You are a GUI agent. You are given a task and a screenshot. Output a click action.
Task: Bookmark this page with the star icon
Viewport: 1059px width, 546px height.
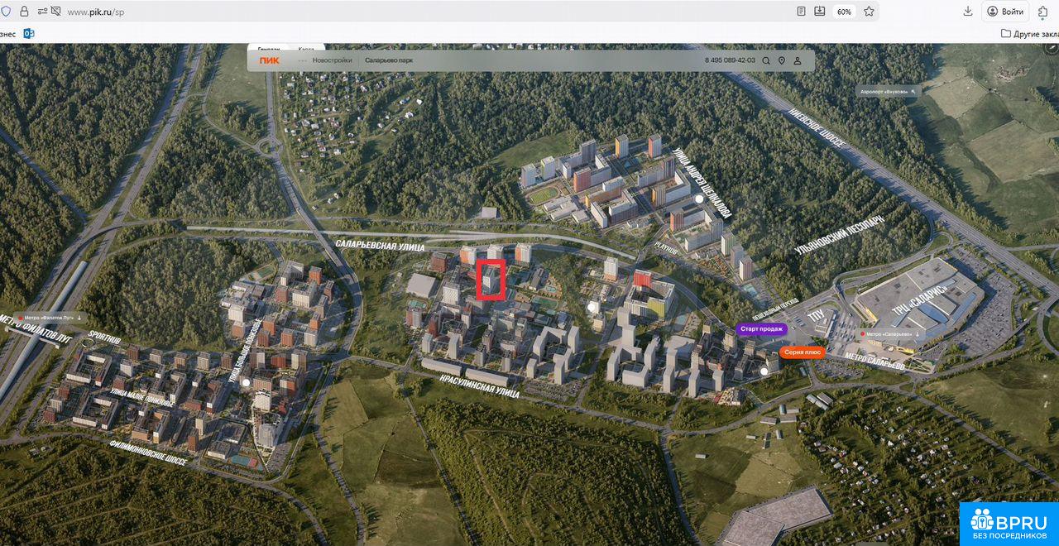[869, 12]
